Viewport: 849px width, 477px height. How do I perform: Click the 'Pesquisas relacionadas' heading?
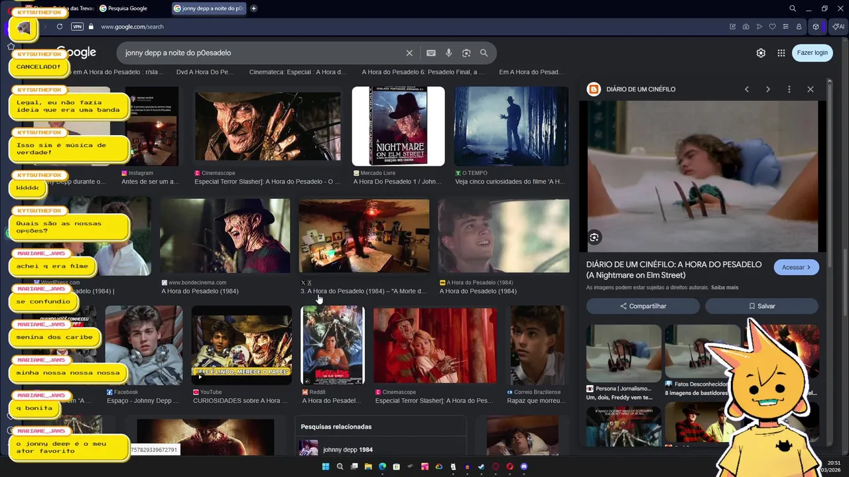coord(336,427)
